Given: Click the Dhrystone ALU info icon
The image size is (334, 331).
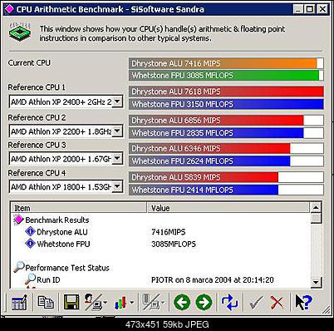Looking at the screenshot, I should click(30, 231).
